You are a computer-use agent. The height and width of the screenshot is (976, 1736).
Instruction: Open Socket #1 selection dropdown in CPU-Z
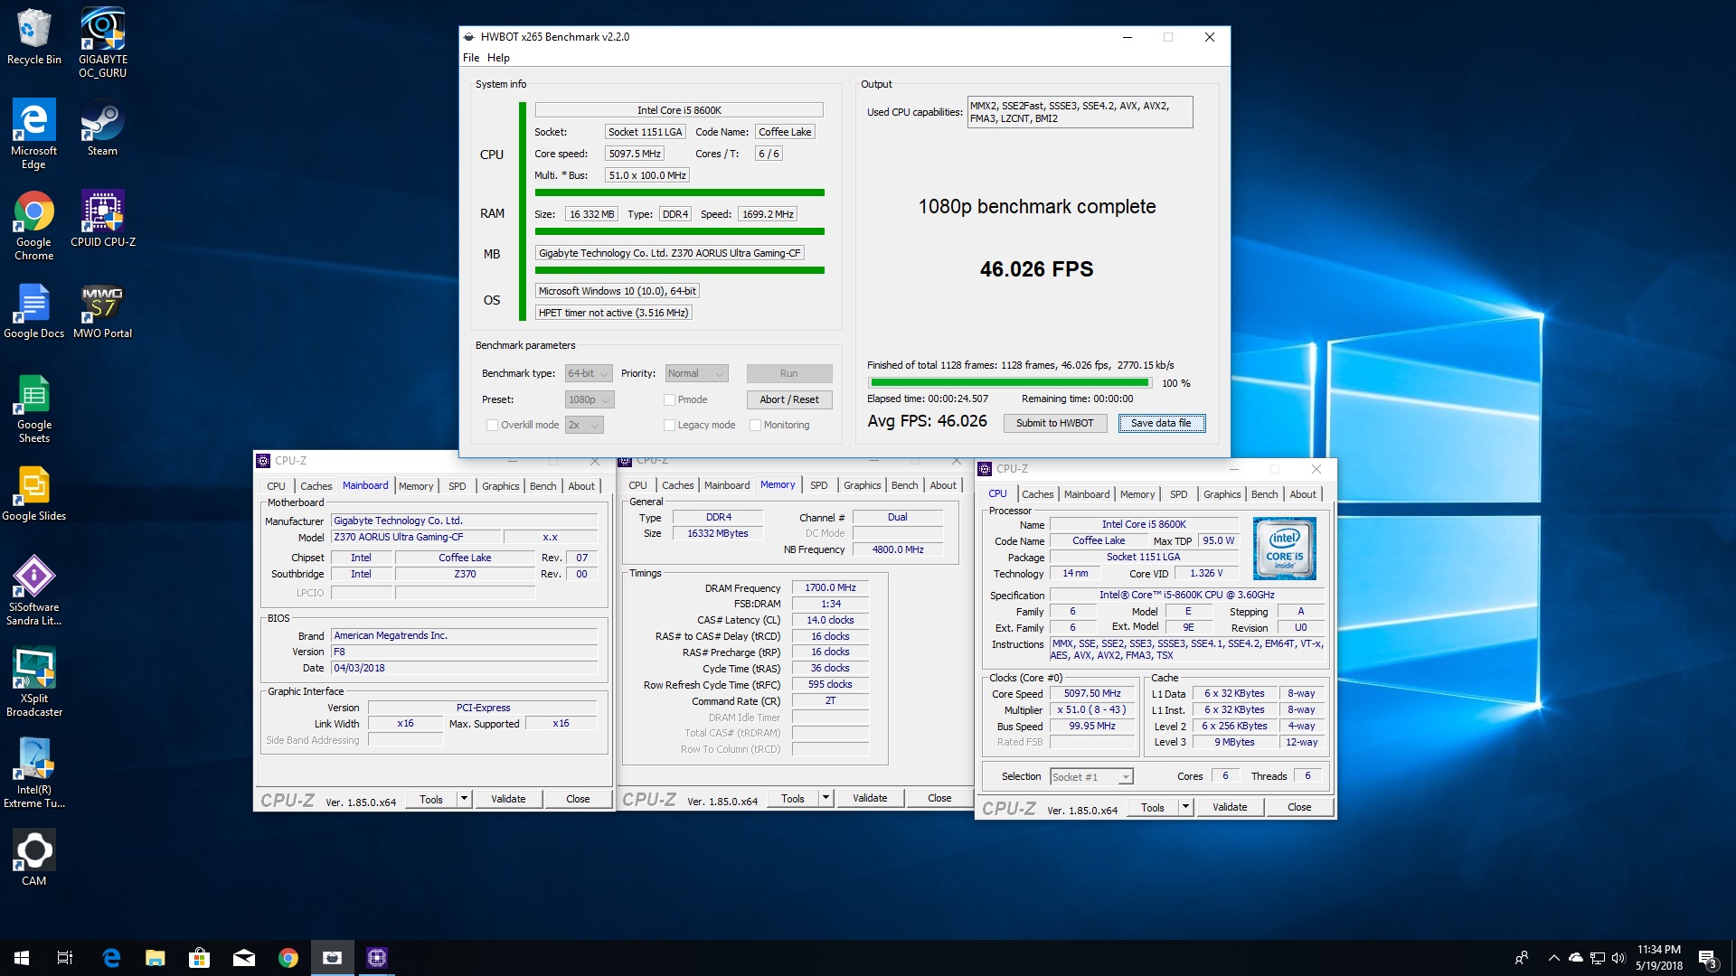(x=1091, y=777)
